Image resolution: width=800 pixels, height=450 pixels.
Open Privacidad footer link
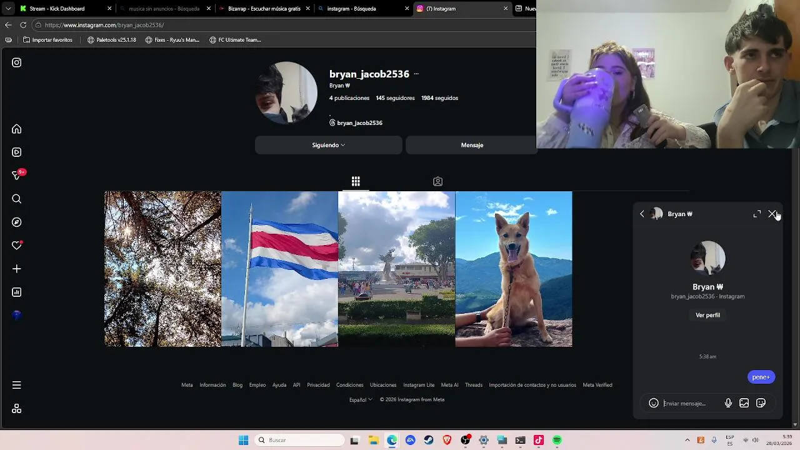click(x=318, y=385)
